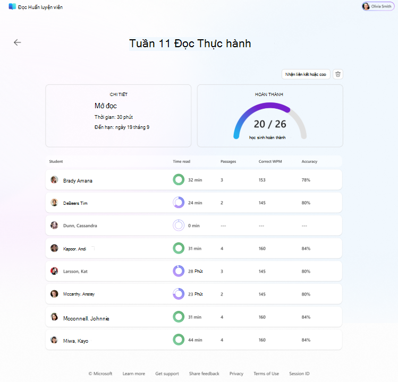Screen dimensions: 398x382
Task: Open the Kapoor, Andi student name
Action: (x=74, y=249)
